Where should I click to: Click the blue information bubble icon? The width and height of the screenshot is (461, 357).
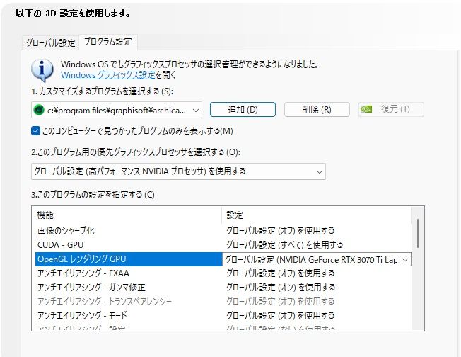click(42, 70)
